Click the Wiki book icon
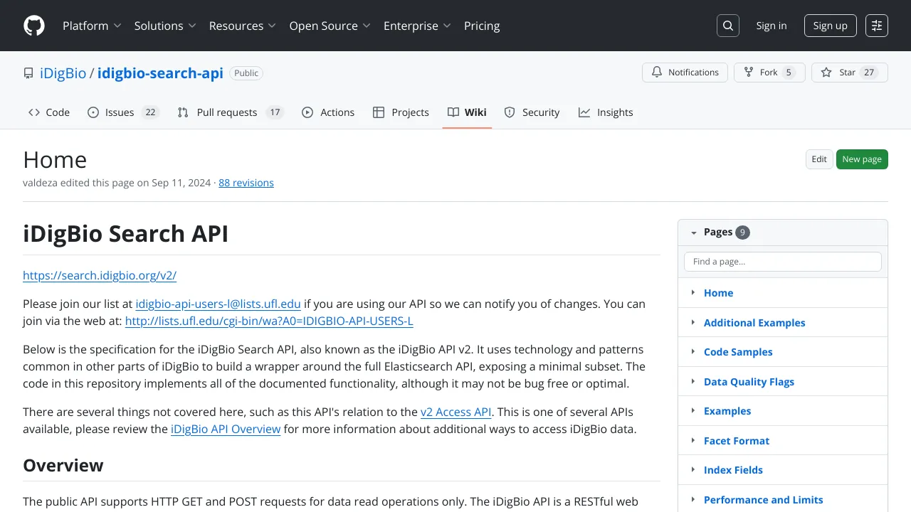 tap(453, 112)
